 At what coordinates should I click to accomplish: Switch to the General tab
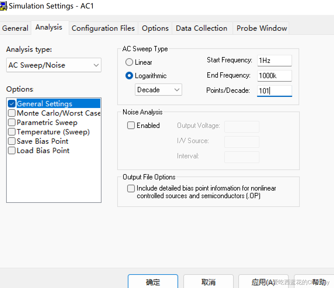coord(15,28)
